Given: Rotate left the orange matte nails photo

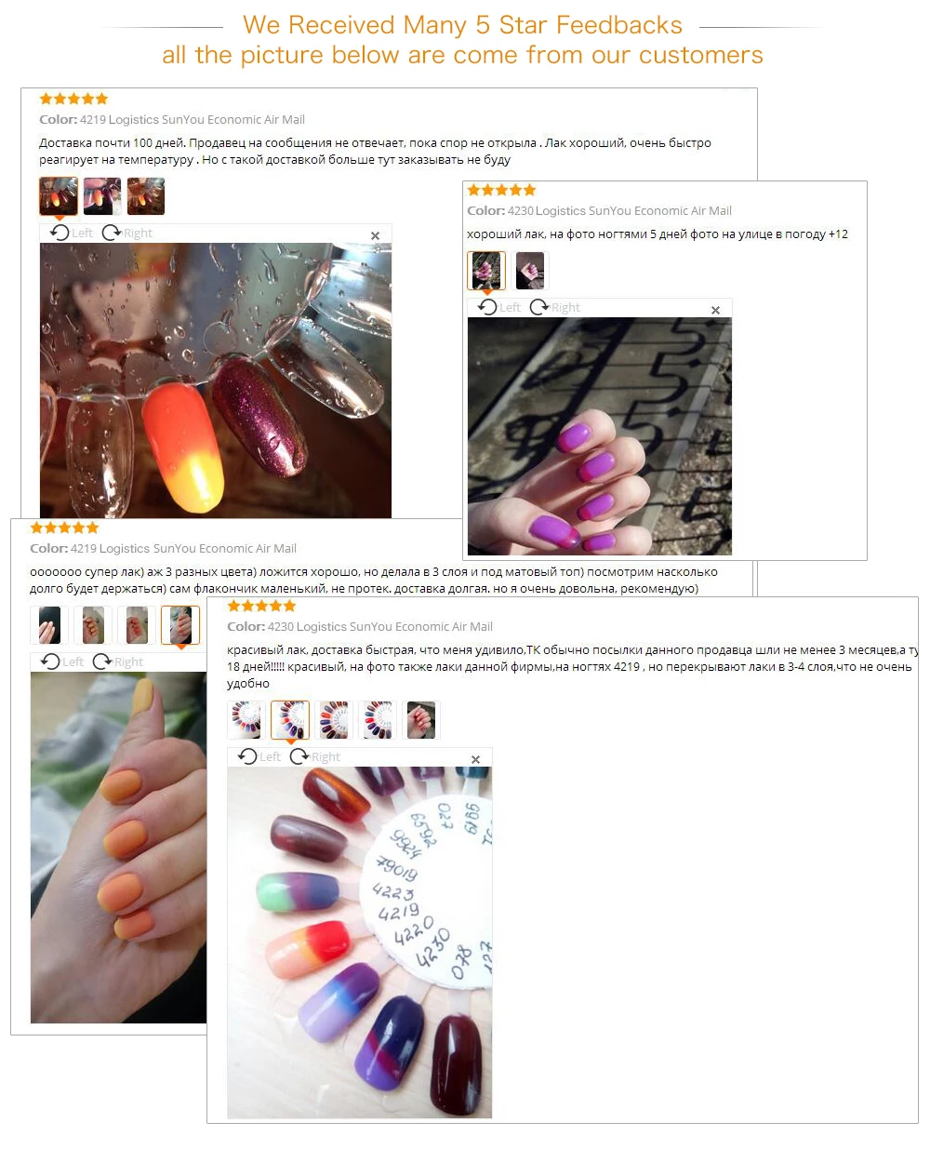Looking at the screenshot, I should 62,661.
